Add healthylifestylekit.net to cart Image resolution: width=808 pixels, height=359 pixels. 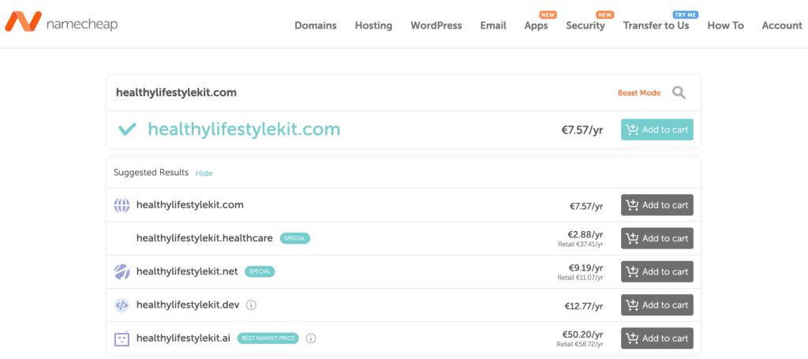pyautogui.click(x=657, y=271)
